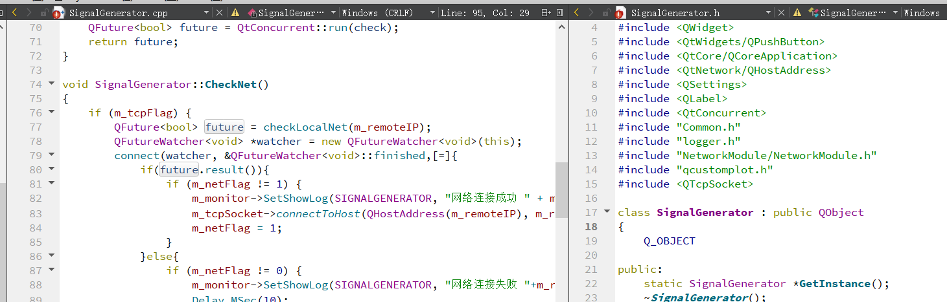This screenshot has width=947, height=302.
Task: Go back in left editor navigation history
Action: [16, 12]
